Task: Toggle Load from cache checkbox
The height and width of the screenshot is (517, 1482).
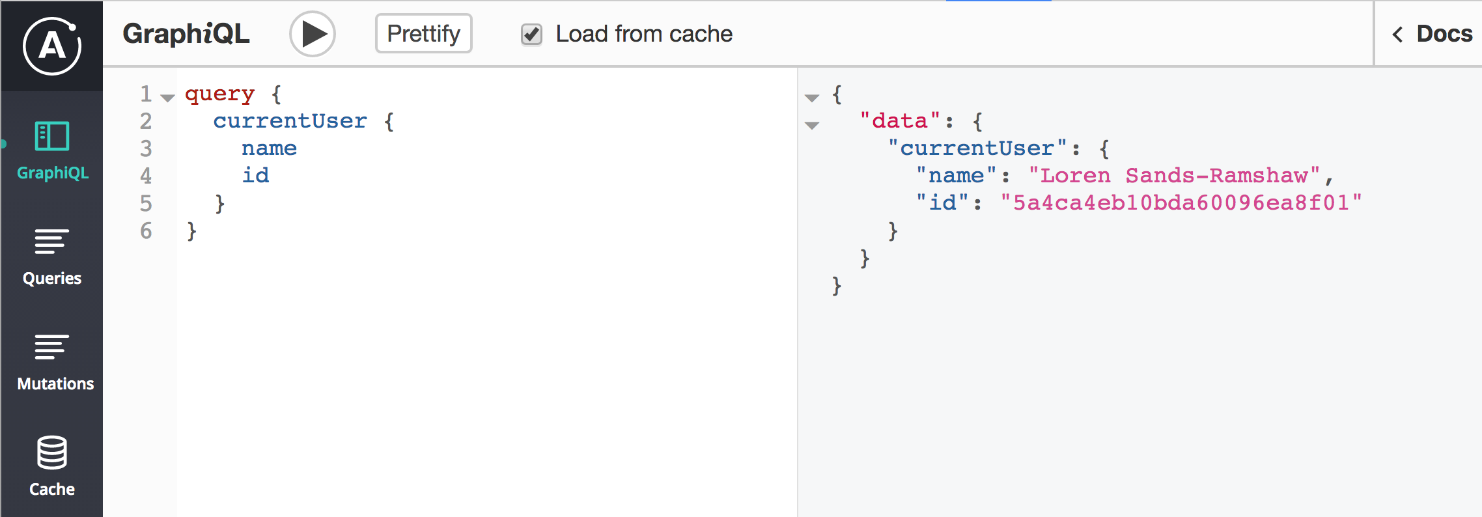Action: 531,34
